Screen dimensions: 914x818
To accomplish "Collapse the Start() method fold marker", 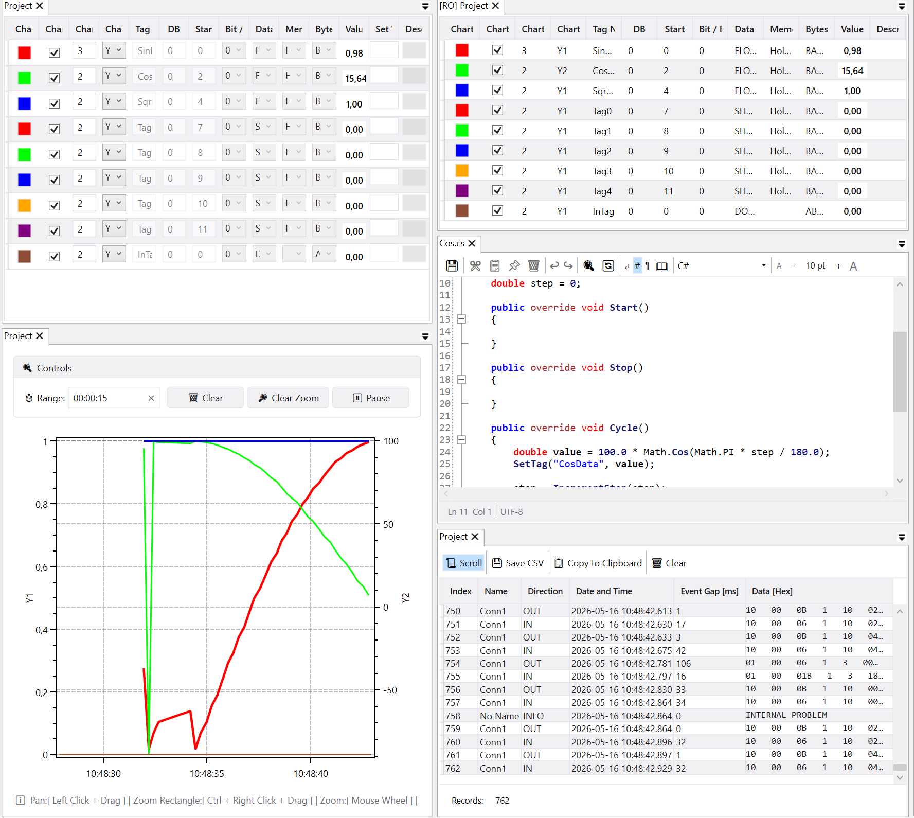I will 461,319.
